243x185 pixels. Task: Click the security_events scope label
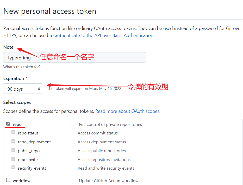[32, 168]
